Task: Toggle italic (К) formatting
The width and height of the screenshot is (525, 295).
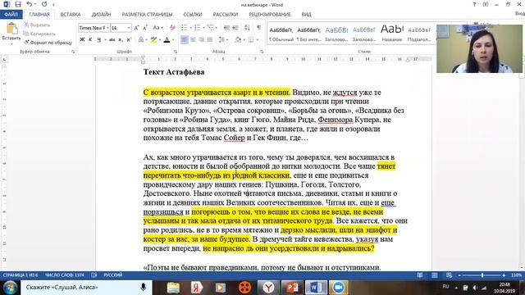Action: (x=90, y=40)
